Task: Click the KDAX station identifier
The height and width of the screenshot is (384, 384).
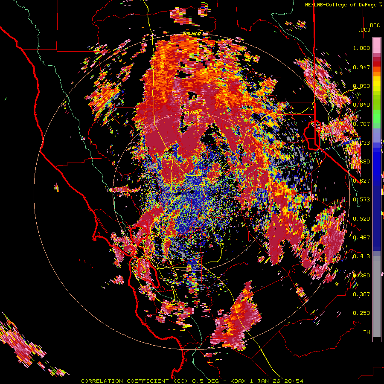Action: pyautogui.click(x=239, y=381)
